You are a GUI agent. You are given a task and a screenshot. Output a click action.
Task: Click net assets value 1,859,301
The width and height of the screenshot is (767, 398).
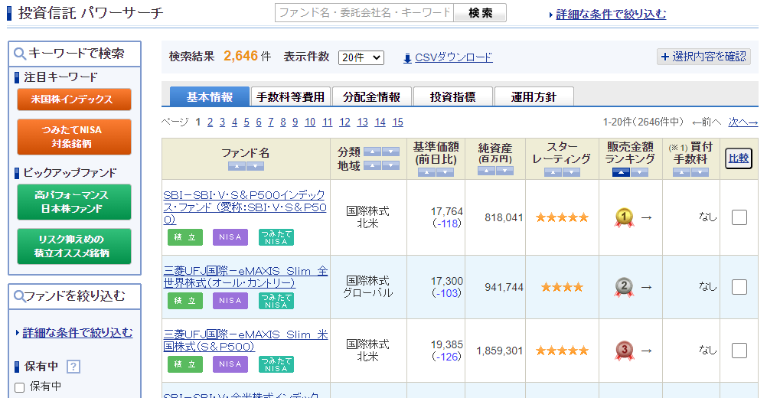(500, 351)
